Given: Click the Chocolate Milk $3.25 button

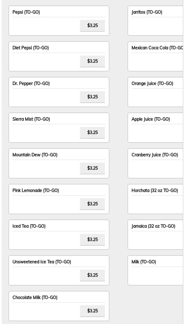Looking at the screenshot, I should [x=92, y=311].
